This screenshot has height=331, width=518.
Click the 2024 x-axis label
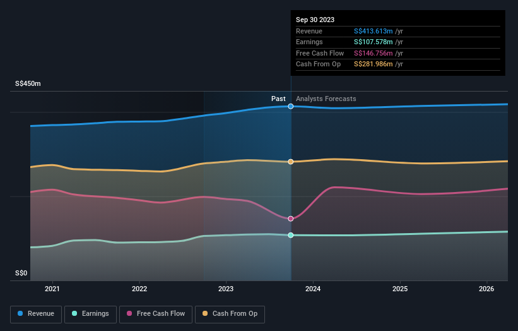[313, 289]
